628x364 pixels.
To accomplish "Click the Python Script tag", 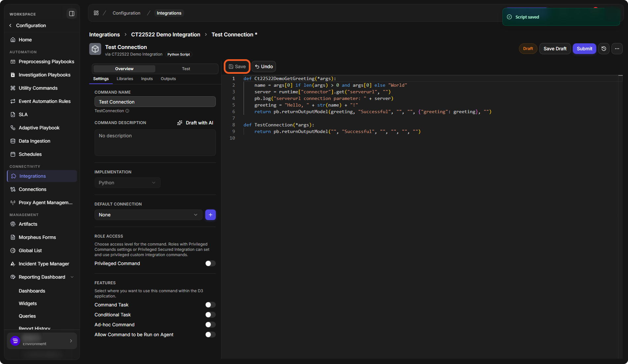I will tap(178, 54).
